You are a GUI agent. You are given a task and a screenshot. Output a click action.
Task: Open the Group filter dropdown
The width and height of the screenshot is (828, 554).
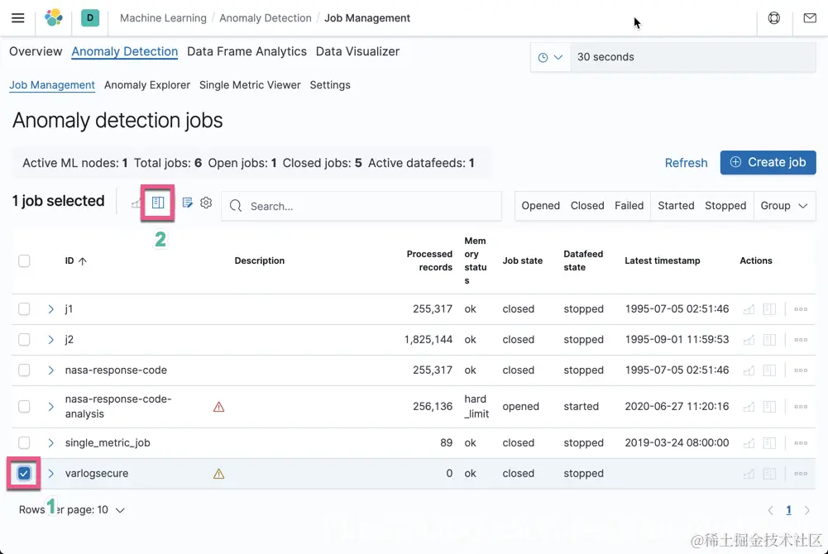(784, 206)
